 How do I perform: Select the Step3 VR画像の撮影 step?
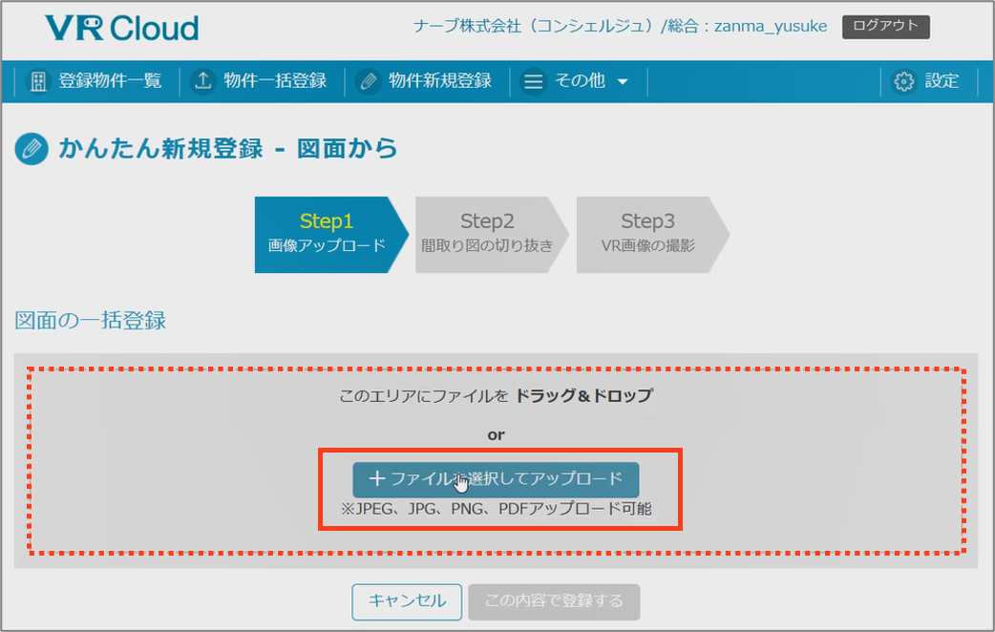coord(647,234)
